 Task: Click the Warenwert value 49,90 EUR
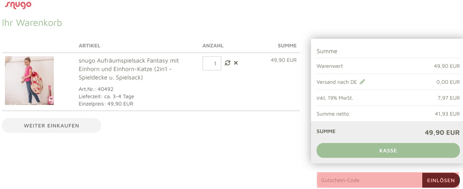click(x=447, y=66)
